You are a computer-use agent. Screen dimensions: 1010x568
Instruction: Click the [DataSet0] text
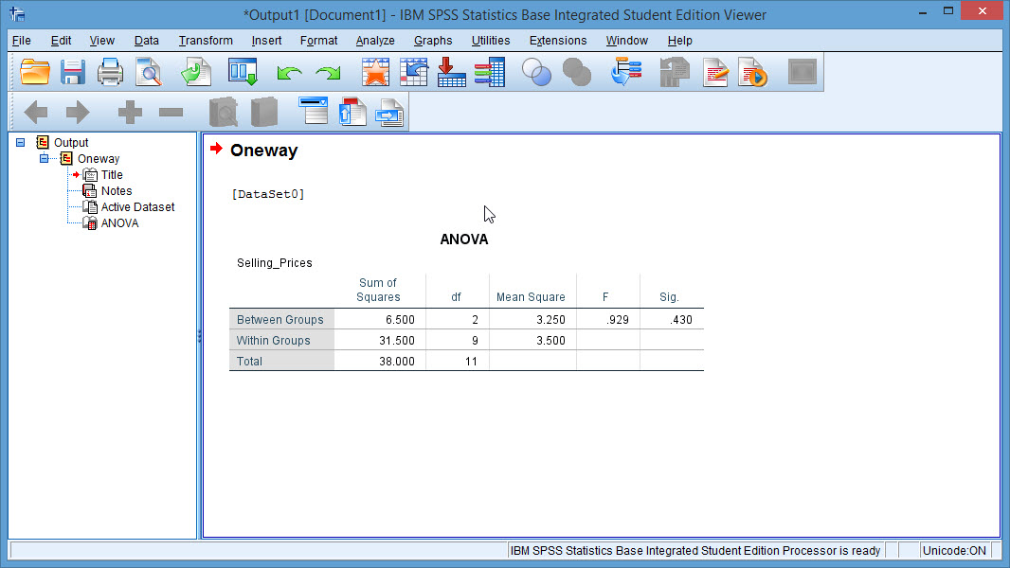(x=268, y=194)
